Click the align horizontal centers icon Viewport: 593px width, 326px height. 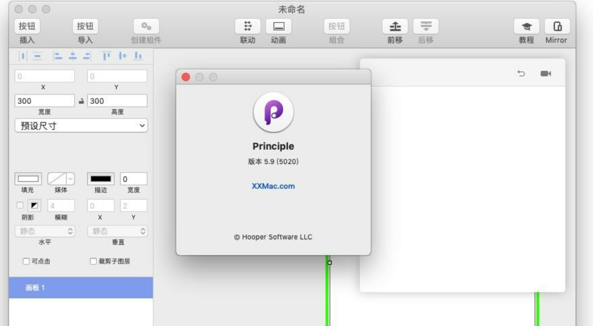click(72, 56)
